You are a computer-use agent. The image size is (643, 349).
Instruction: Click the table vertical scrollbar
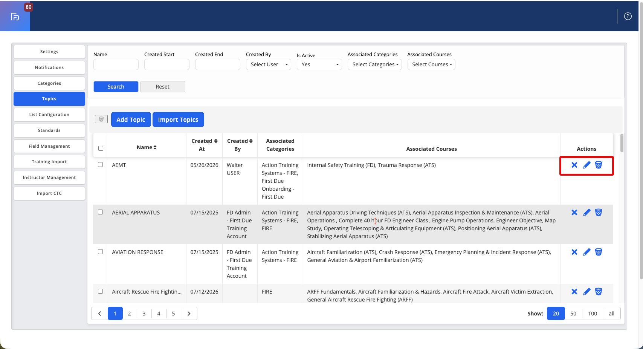click(622, 143)
